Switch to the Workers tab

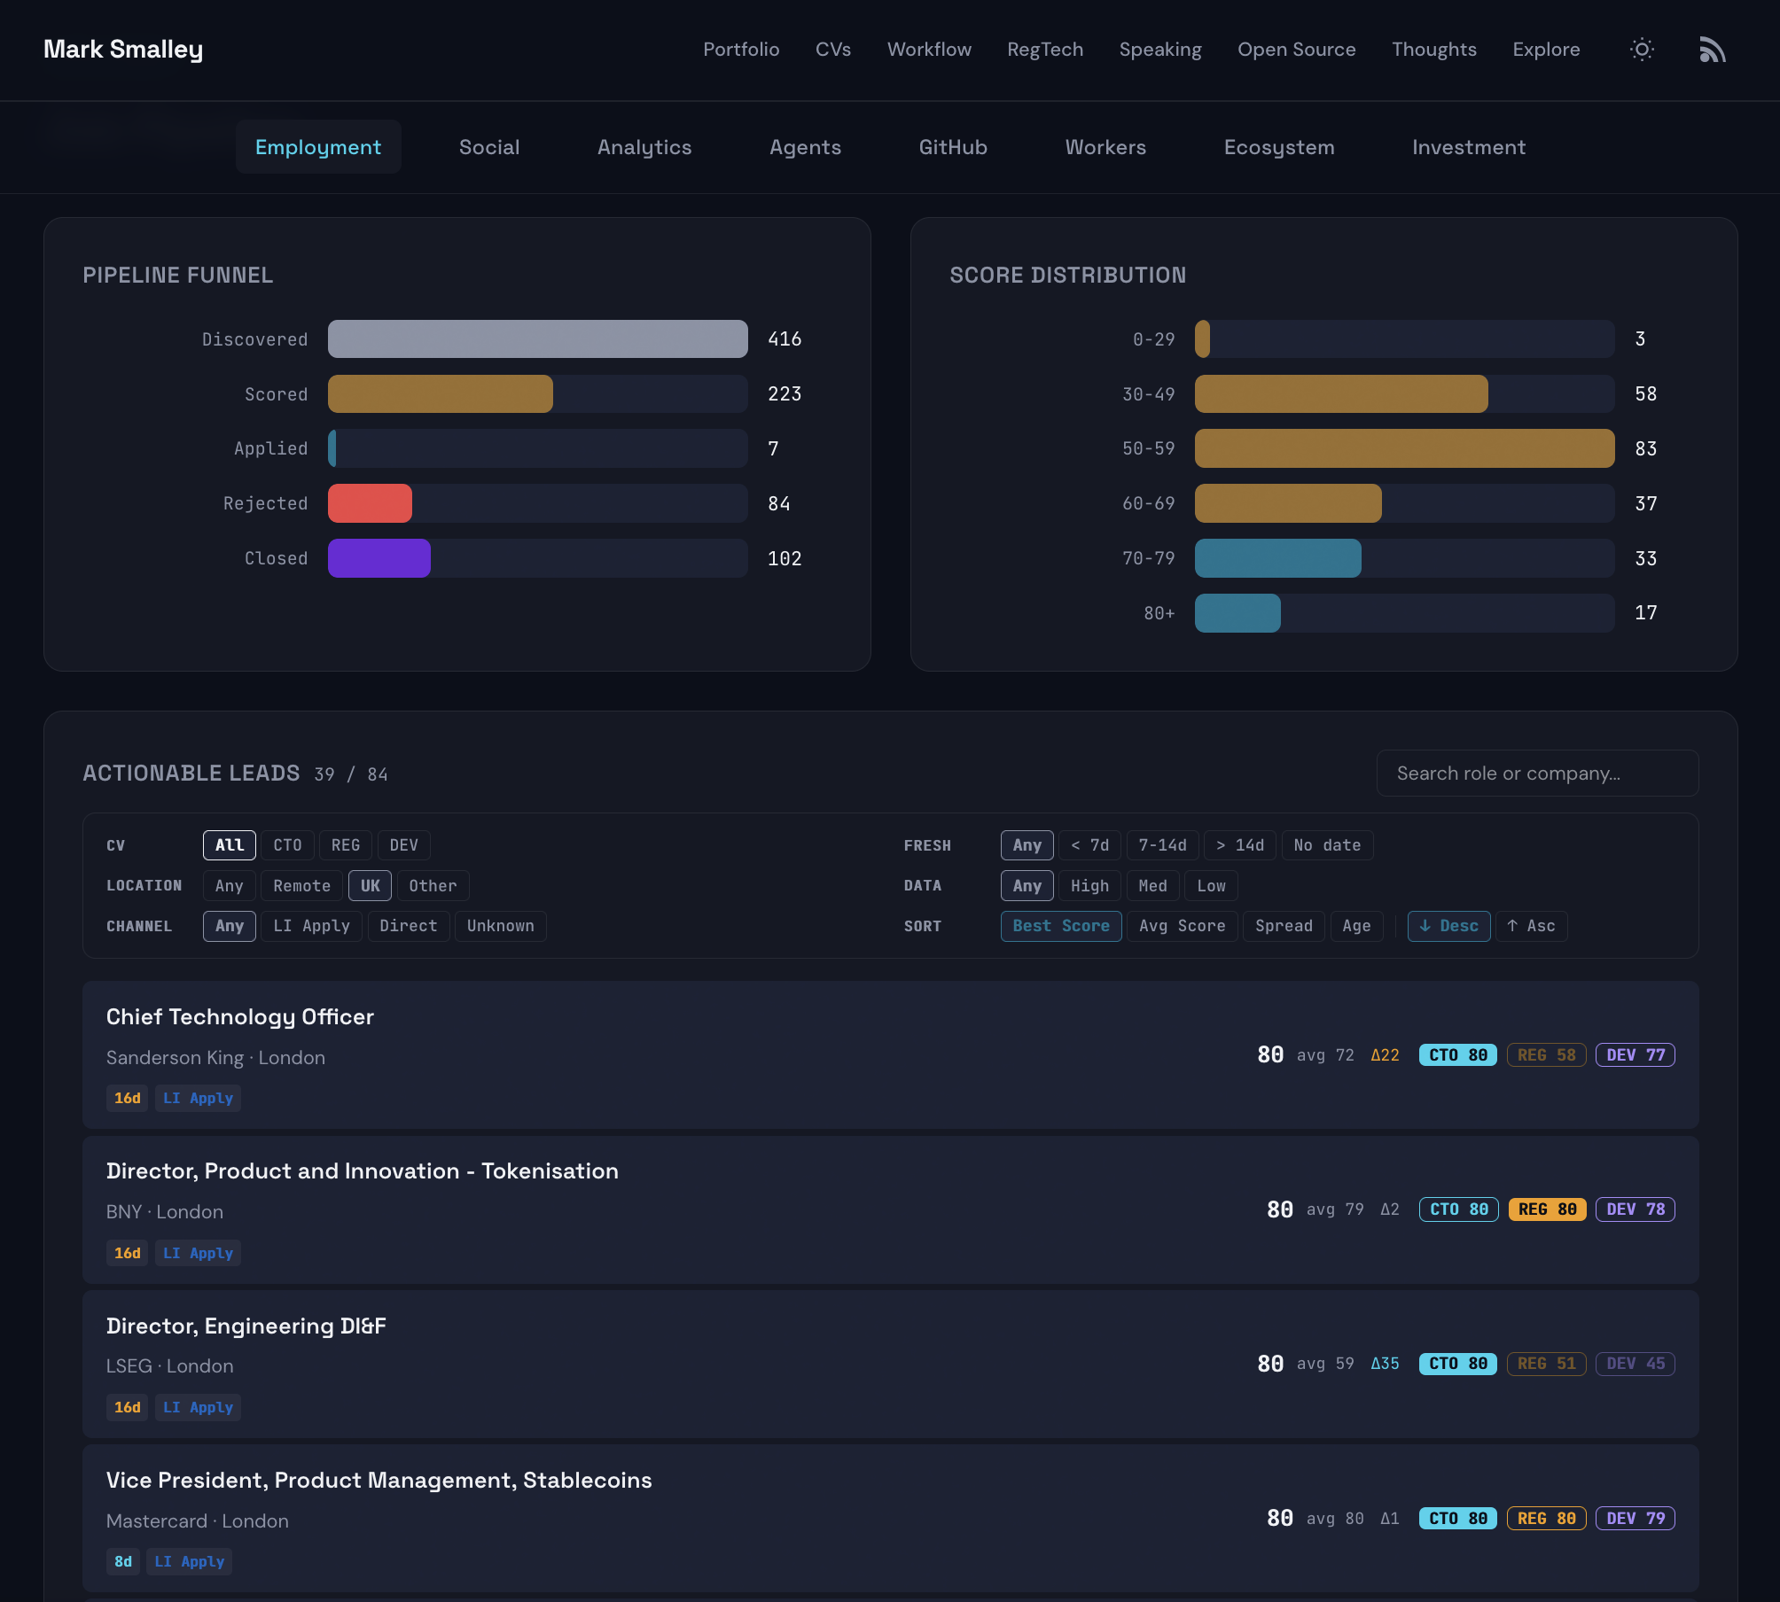(x=1105, y=147)
